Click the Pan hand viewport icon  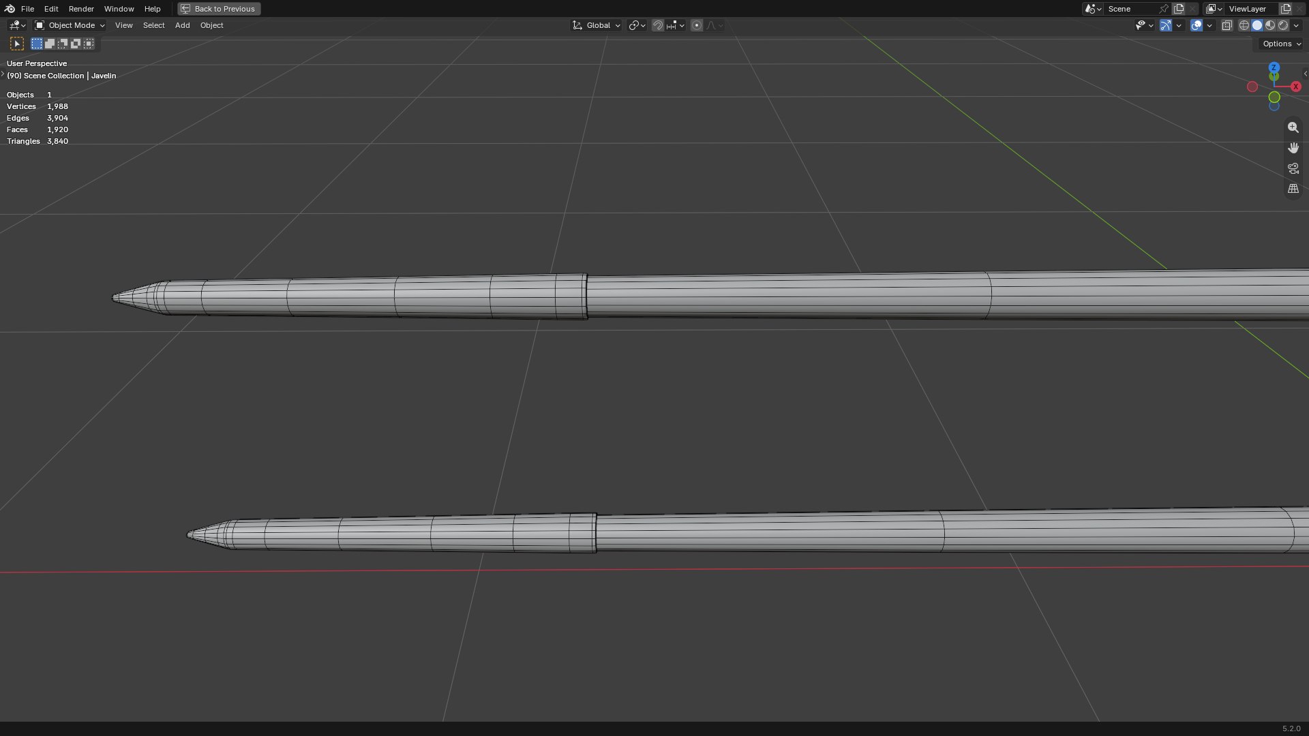click(x=1293, y=148)
